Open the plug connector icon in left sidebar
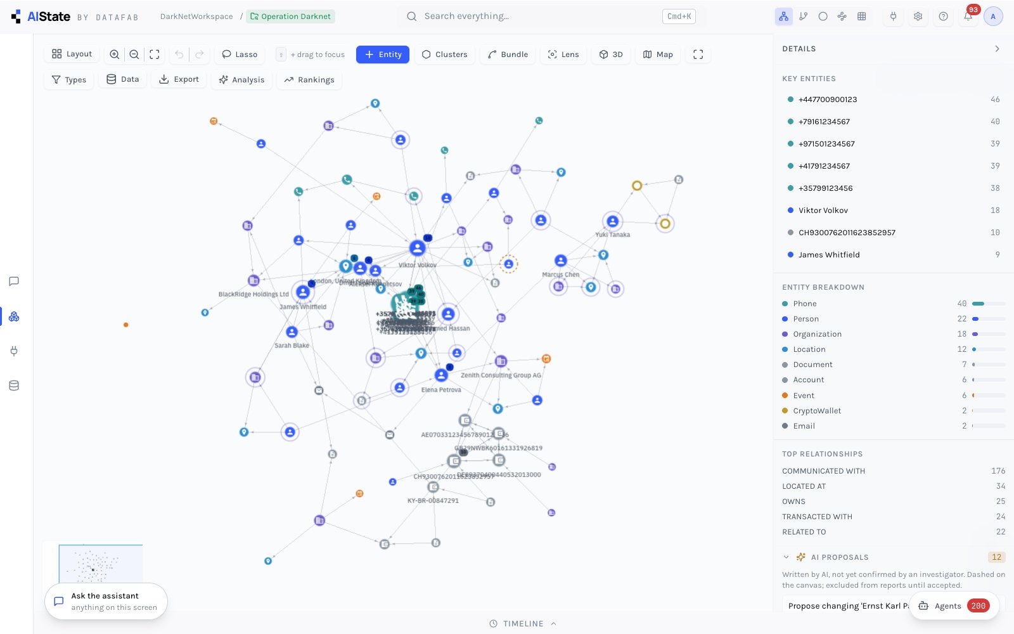This screenshot has width=1014, height=634. [14, 351]
